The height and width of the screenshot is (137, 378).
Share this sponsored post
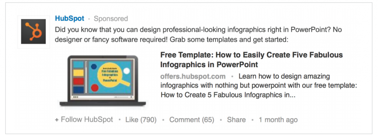pyautogui.click(x=236, y=120)
